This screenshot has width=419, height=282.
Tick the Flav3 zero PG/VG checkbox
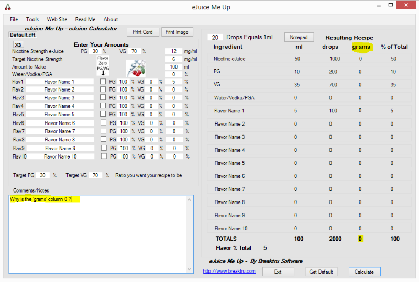coord(103,97)
